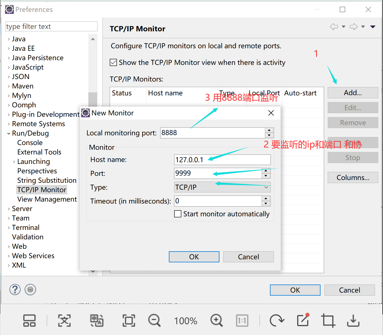Zoom out with the minus magnifier
383x335 pixels.
coord(154,321)
